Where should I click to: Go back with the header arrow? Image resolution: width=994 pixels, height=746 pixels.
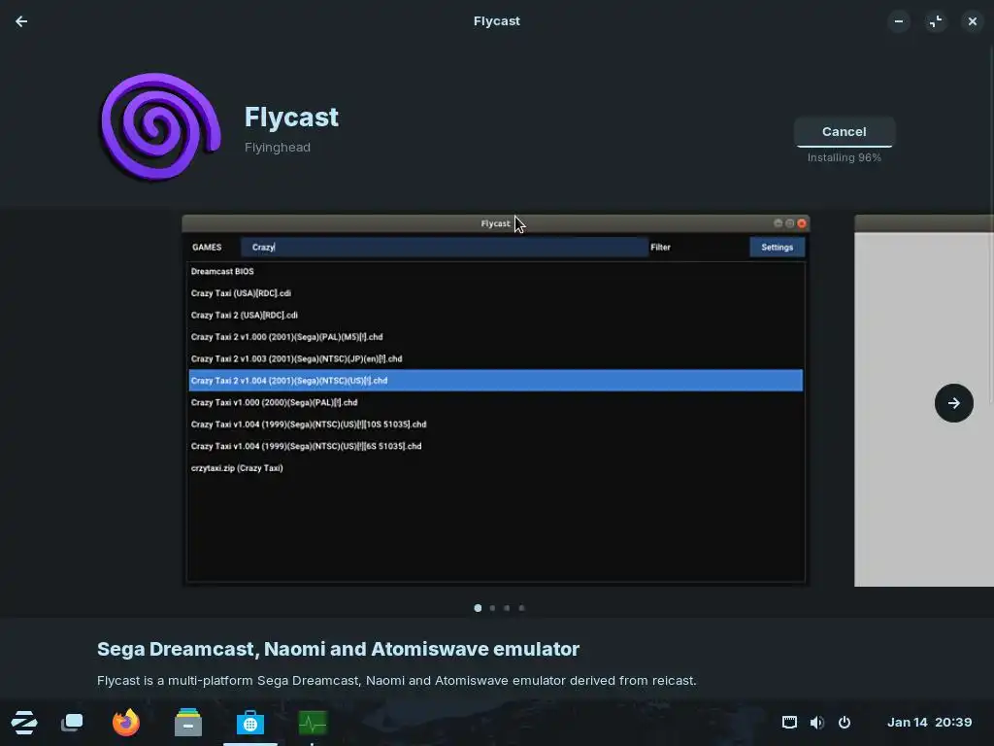[21, 21]
